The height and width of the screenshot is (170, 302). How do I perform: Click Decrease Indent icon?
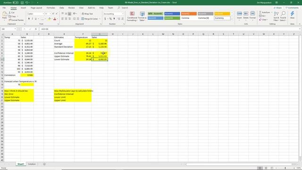coord(75,19)
